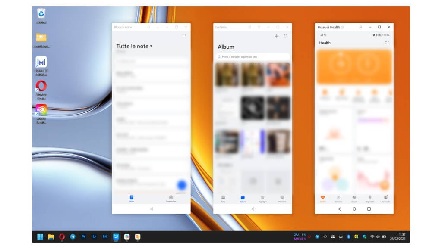Click the CPU and RAM monitor in taskbar
Viewport: 442px width, 249px height.
pyautogui.click(x=300, y=237)
